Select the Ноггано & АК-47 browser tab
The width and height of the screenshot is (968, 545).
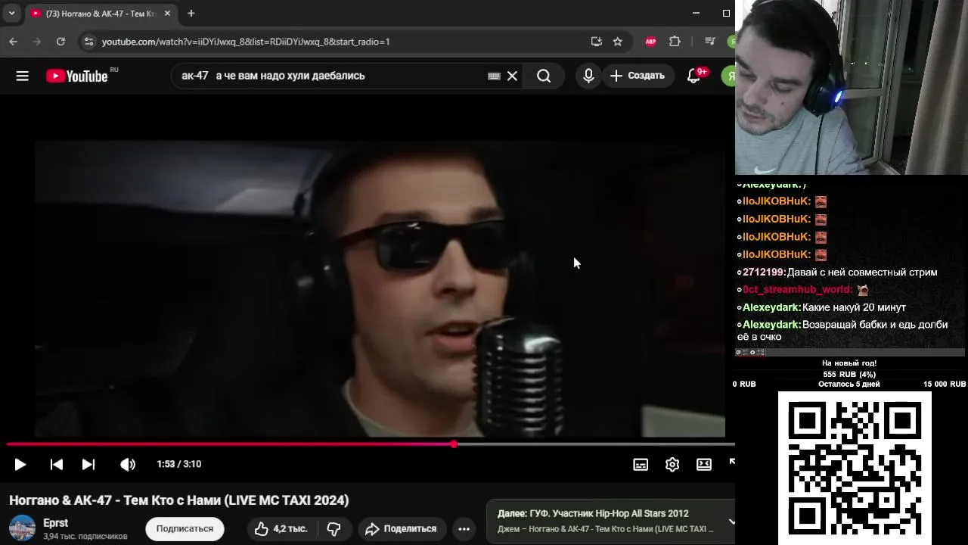(101, 14)
